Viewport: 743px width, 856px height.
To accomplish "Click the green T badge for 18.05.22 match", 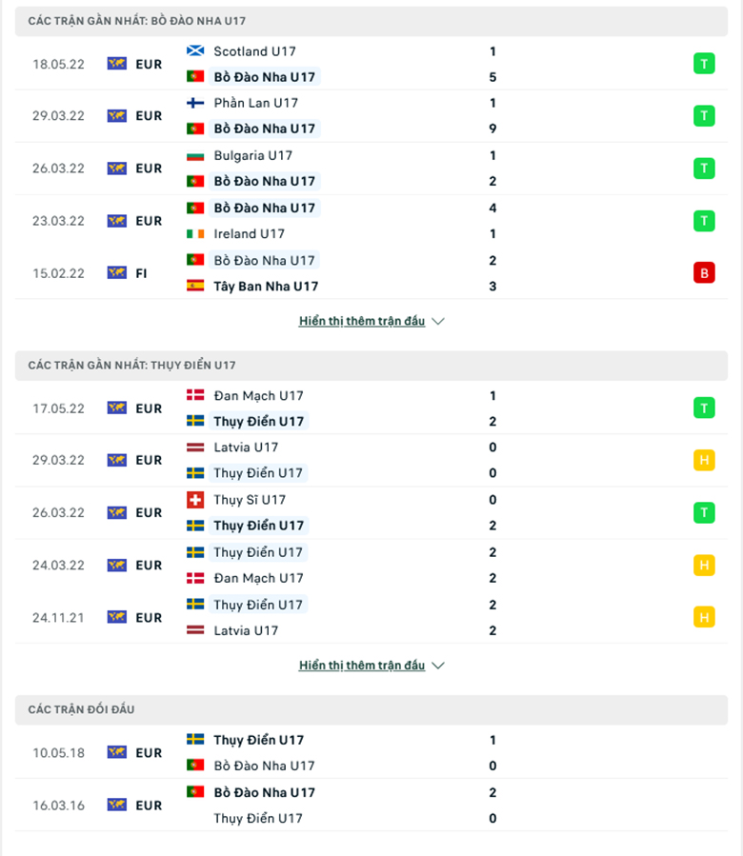I will click(704, 64).
